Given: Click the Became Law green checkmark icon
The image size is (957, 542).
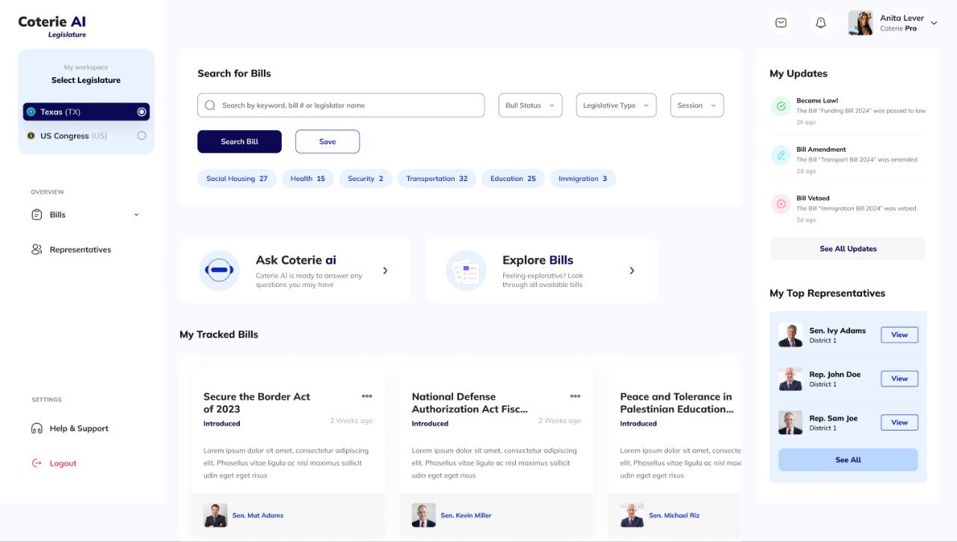Looking at the screenshot, I should [x=781, y=107].
